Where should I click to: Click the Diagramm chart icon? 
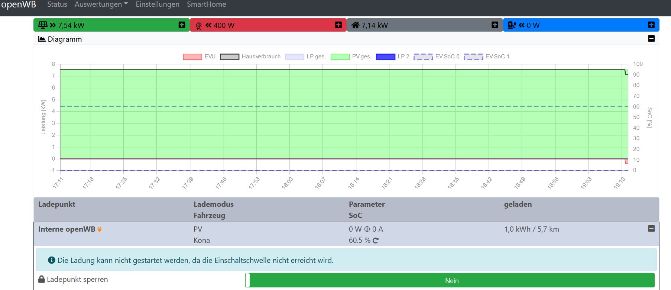click(x=42, y=39)
